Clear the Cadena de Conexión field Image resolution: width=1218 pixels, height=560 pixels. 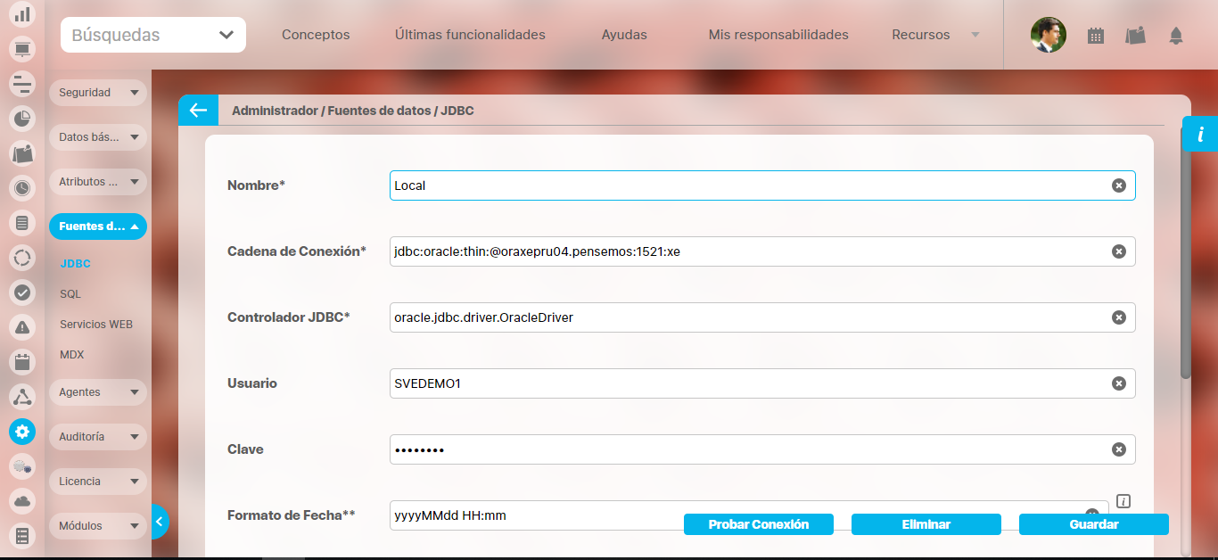click(1118, 251)
